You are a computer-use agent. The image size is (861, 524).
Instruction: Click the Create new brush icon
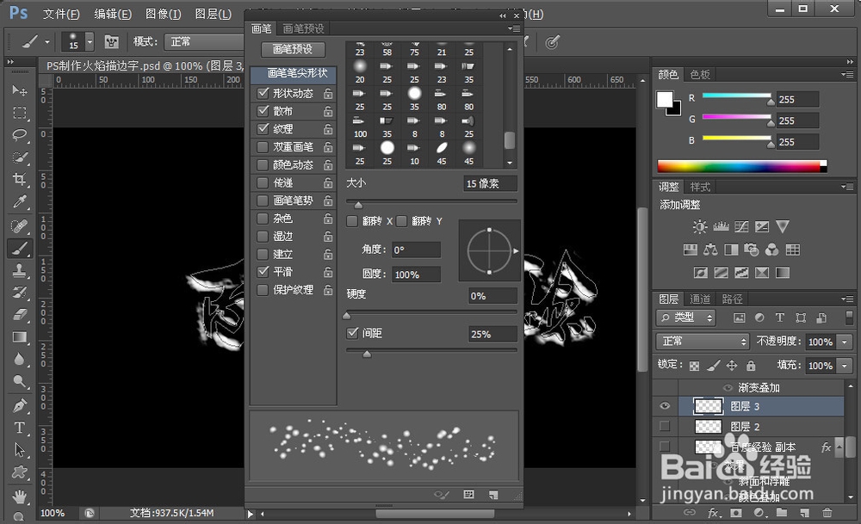(493, 495)
